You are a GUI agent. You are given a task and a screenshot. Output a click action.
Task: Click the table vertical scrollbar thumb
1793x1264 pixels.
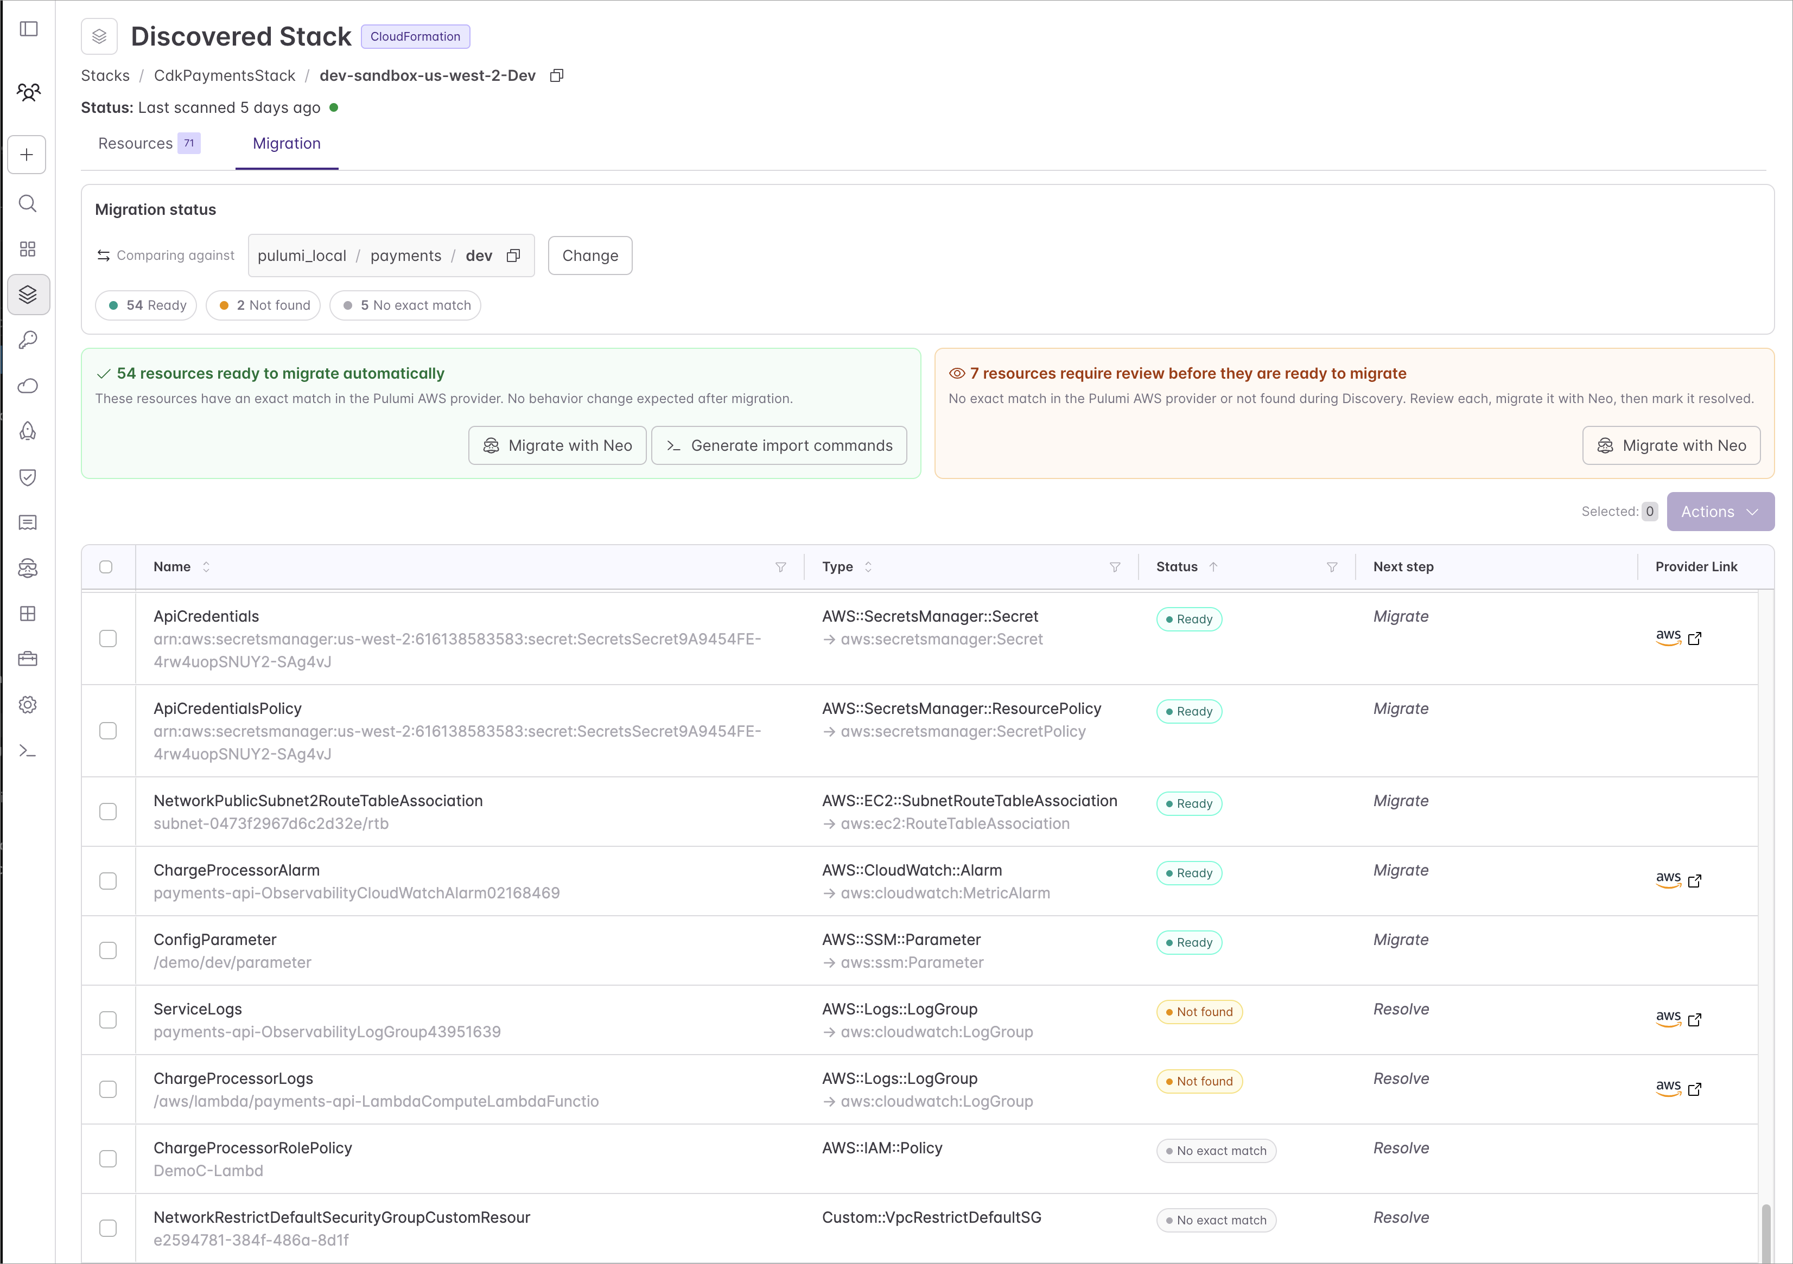[x=1766, y=1233]
